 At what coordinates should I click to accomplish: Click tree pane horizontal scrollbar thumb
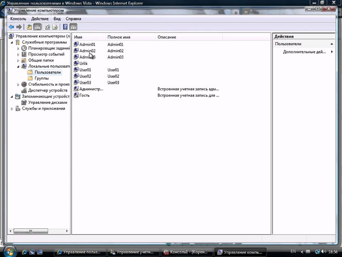pyautogui.click(x=31, y=231)
